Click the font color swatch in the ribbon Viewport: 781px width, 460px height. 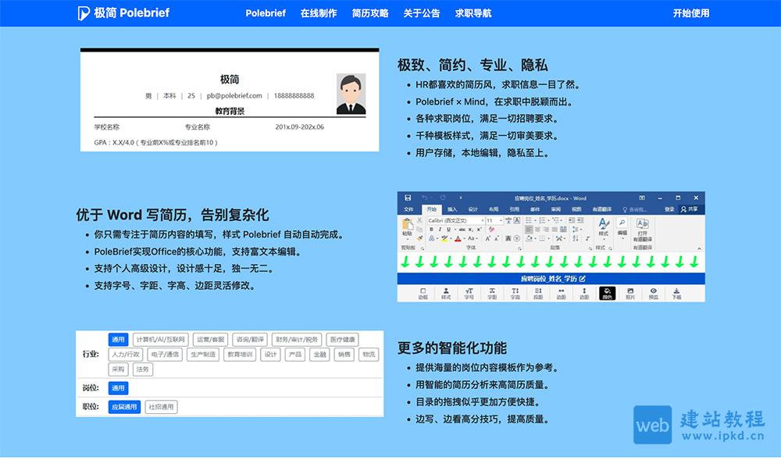click(458, 239)
